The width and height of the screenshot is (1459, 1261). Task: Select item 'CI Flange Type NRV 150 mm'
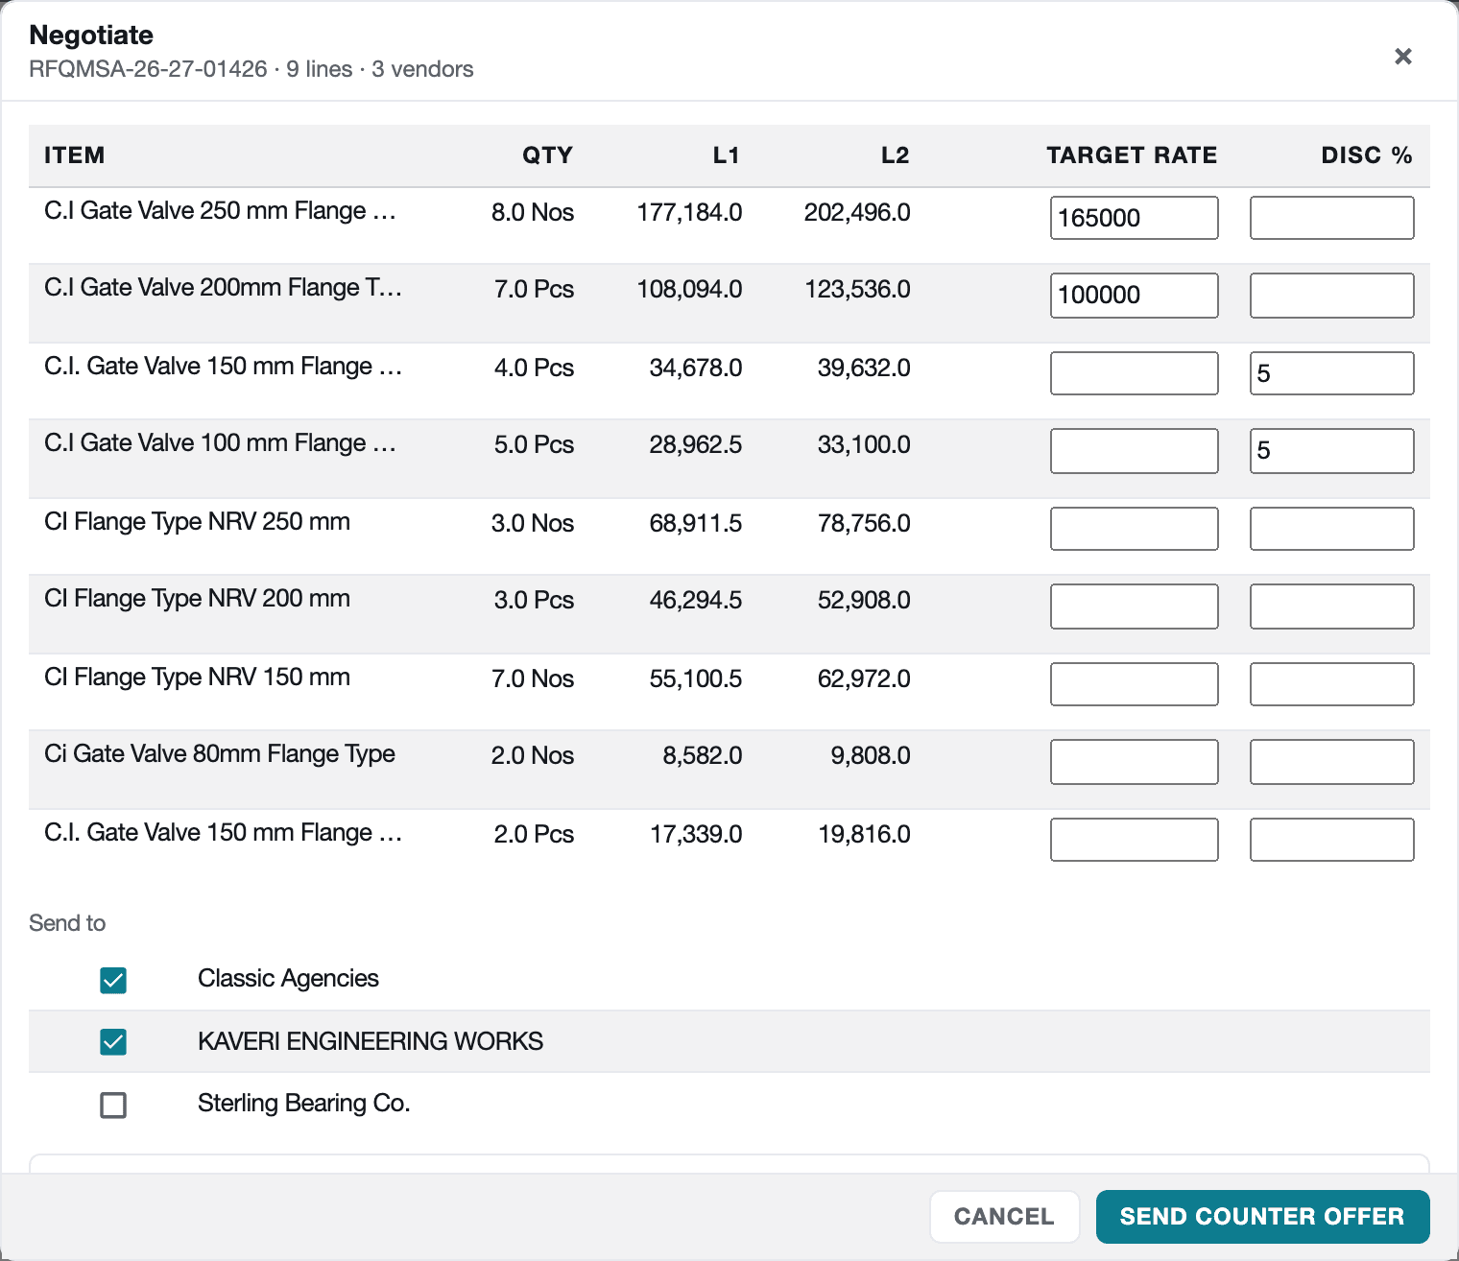(x=197, y=678)
